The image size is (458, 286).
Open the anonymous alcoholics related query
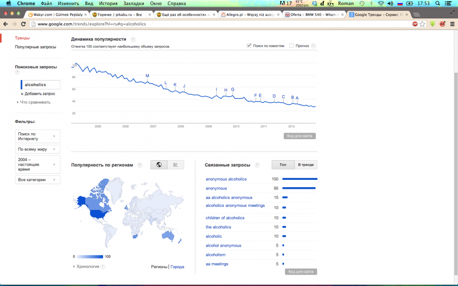[x=226, y=179]
